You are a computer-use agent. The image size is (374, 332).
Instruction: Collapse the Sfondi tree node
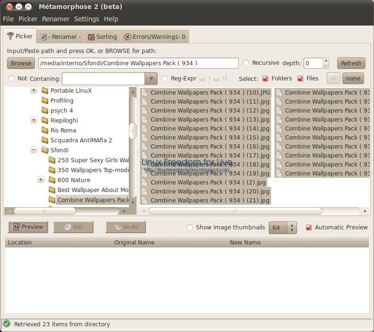click(x=34, y=150)
